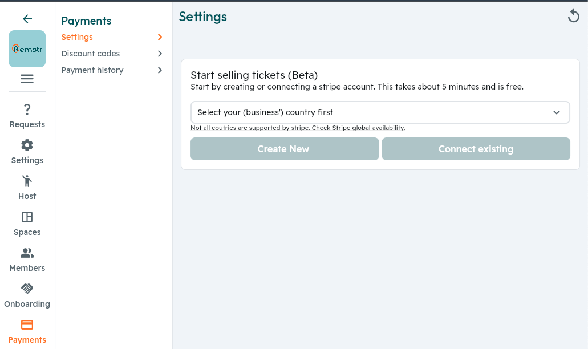Open the Remotr logo thumbnail
588x349 pixels.
[27, 48]
